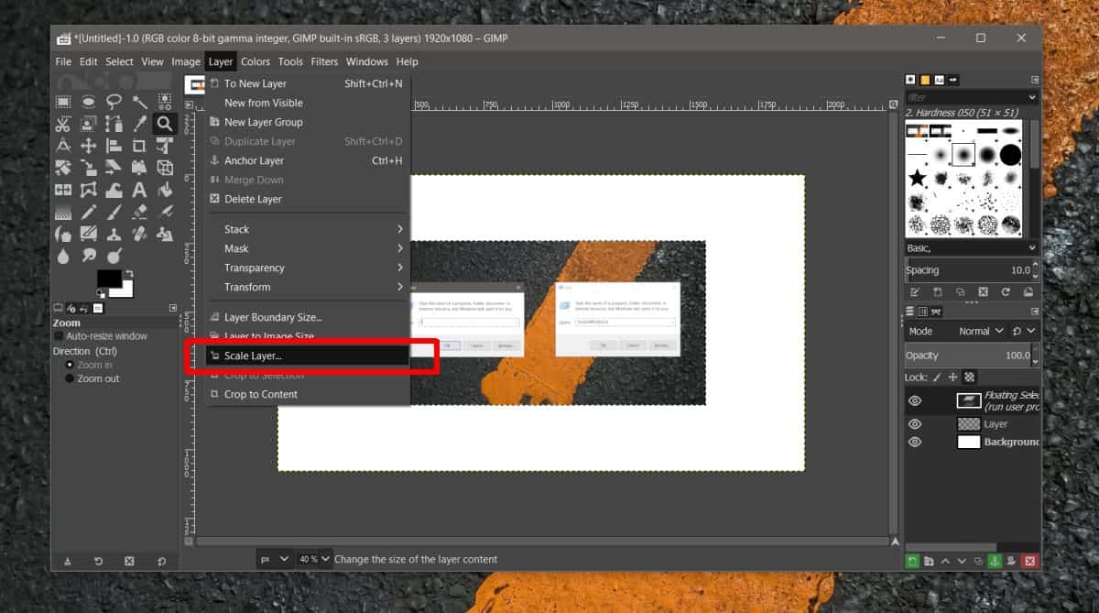Hide the Background layer eye icon
Image resolution: width=1099 pixels, height=613 pixels.
[914, 442]
